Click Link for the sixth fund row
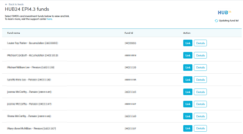Image resolution: width=243 pixels, height=134 pixels. 188,104
